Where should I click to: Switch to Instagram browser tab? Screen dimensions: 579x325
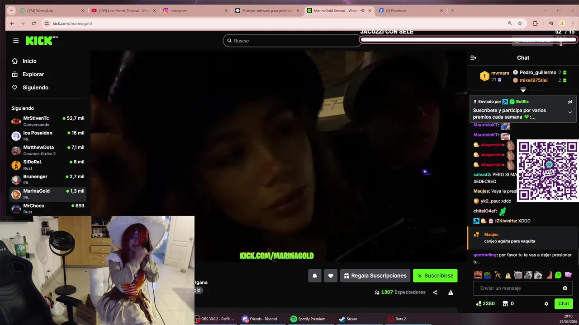[x=195, y=10]
